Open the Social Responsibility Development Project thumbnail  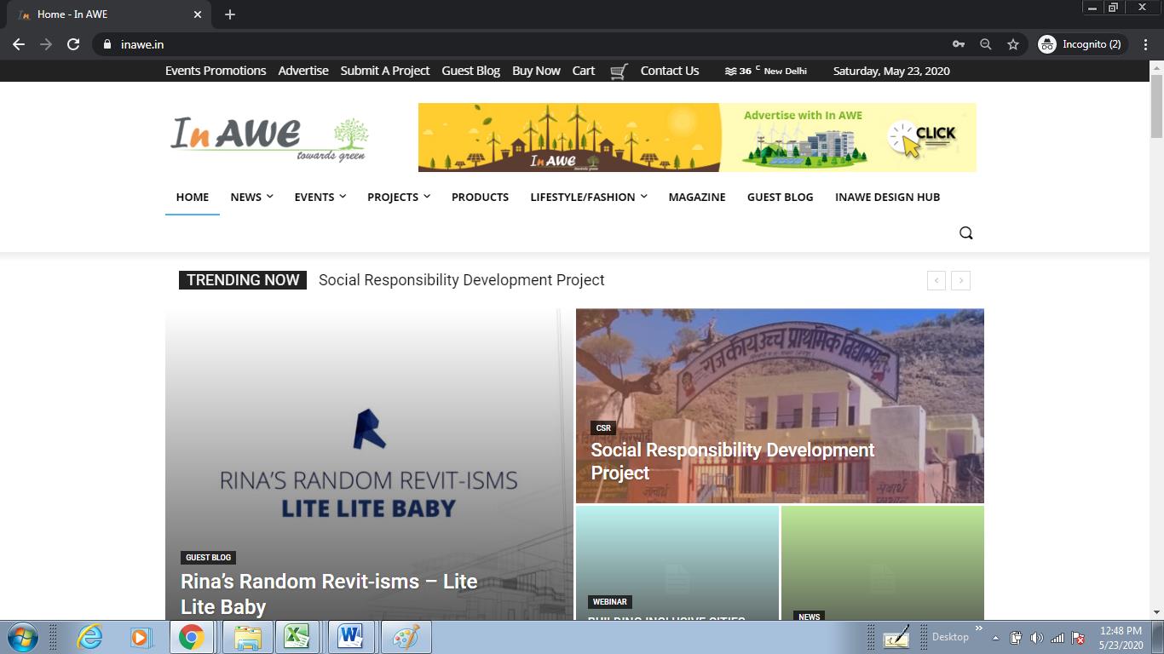[x=779, y=405]
